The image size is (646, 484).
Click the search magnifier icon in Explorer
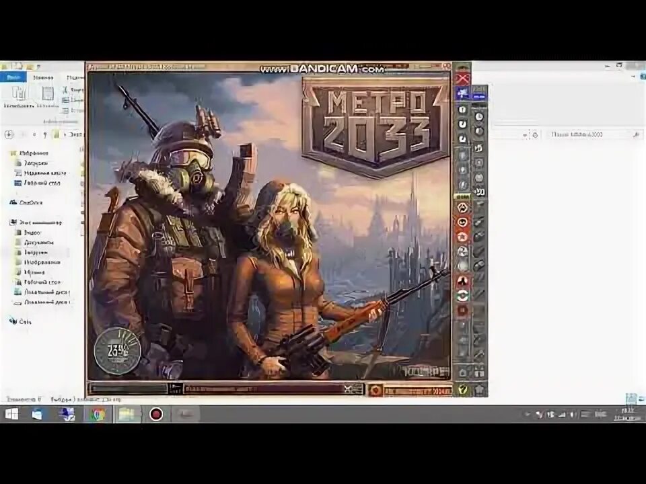point(637,134)
